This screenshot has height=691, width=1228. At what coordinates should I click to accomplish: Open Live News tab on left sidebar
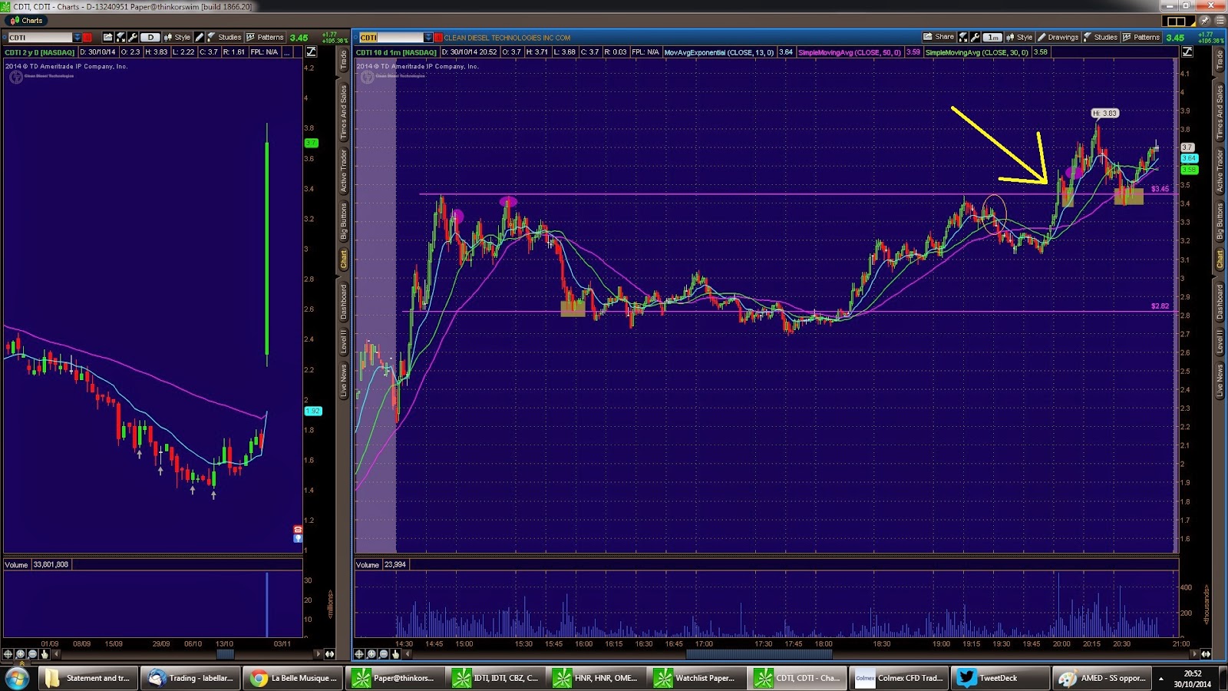coord(344,380)
